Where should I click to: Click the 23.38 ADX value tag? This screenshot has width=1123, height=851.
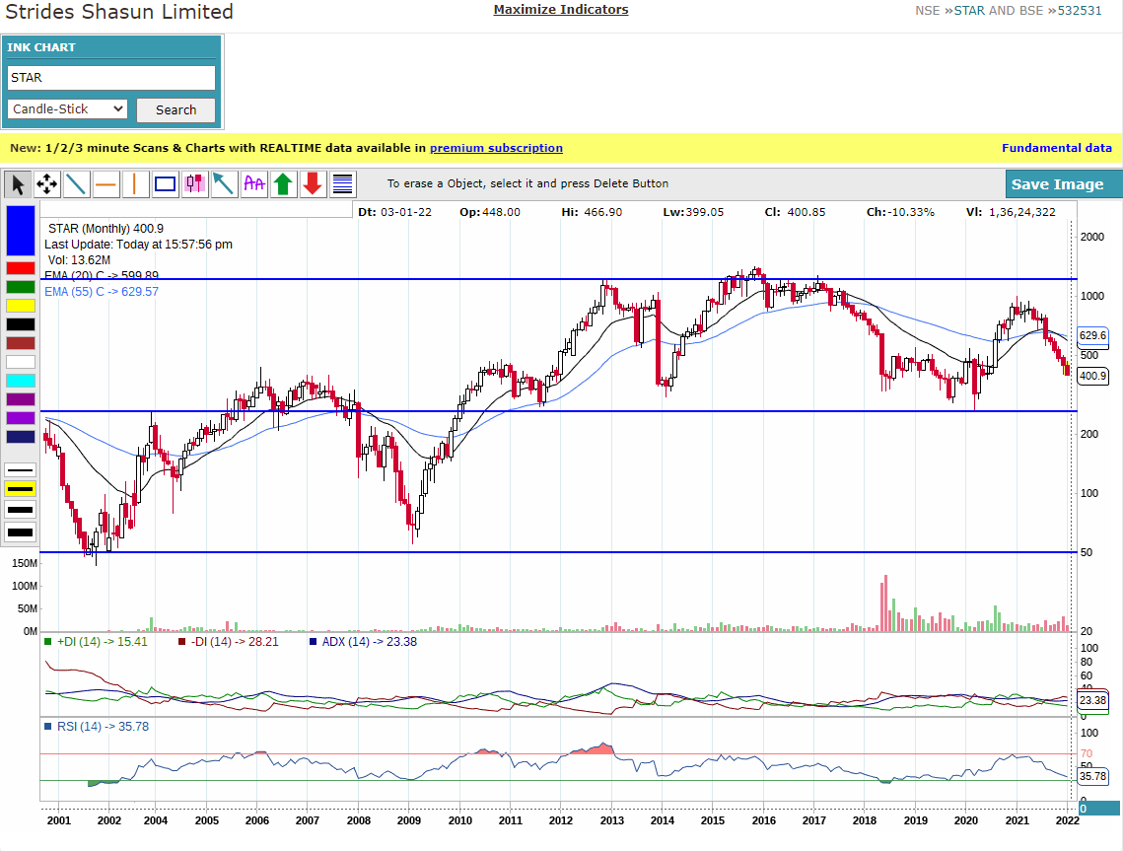pyautogui.click(x=1092, y=700)
